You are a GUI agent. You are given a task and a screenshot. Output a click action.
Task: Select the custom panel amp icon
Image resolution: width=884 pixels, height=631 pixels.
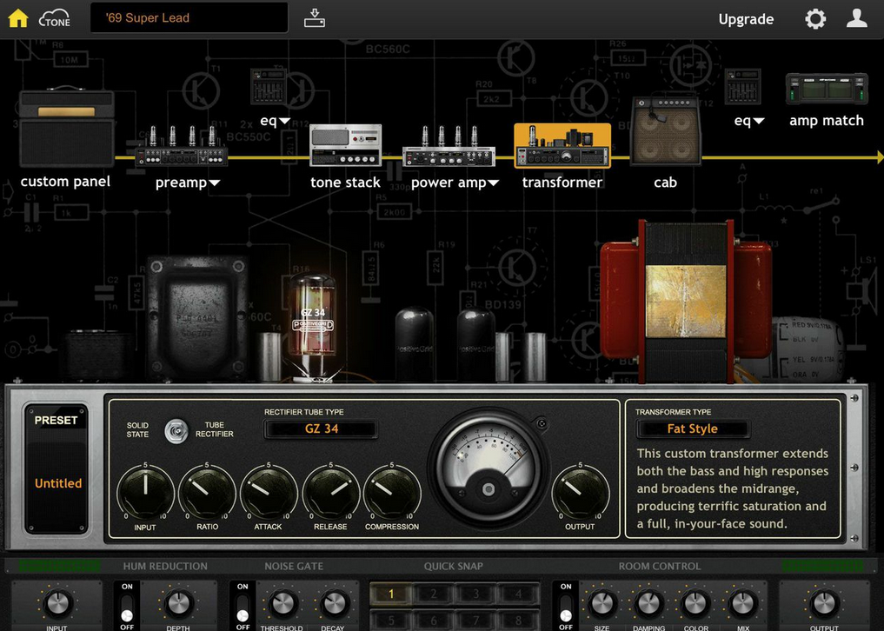(x=67, y=128)
